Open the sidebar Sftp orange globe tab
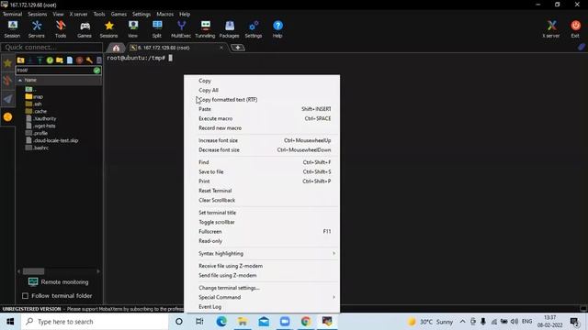Screen dimensions: 588x330 (x=7, y=117)
